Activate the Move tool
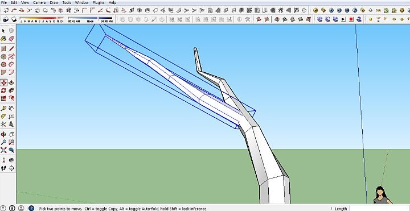This screenshot has height=211, width=410. (x=3, y=83)
